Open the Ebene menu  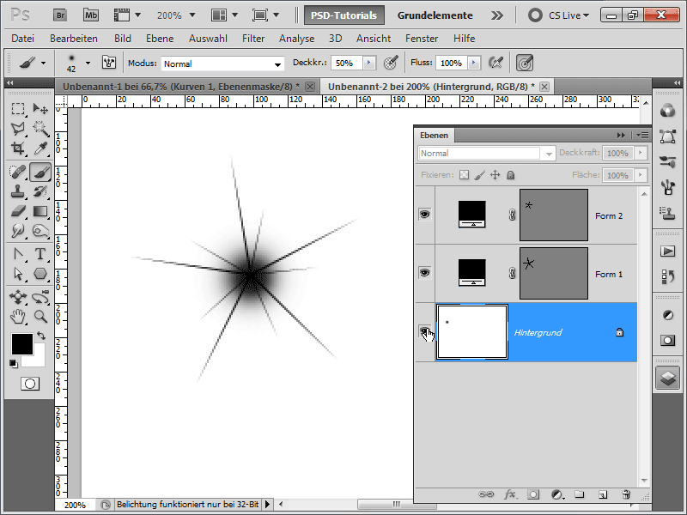click(160, 39)
